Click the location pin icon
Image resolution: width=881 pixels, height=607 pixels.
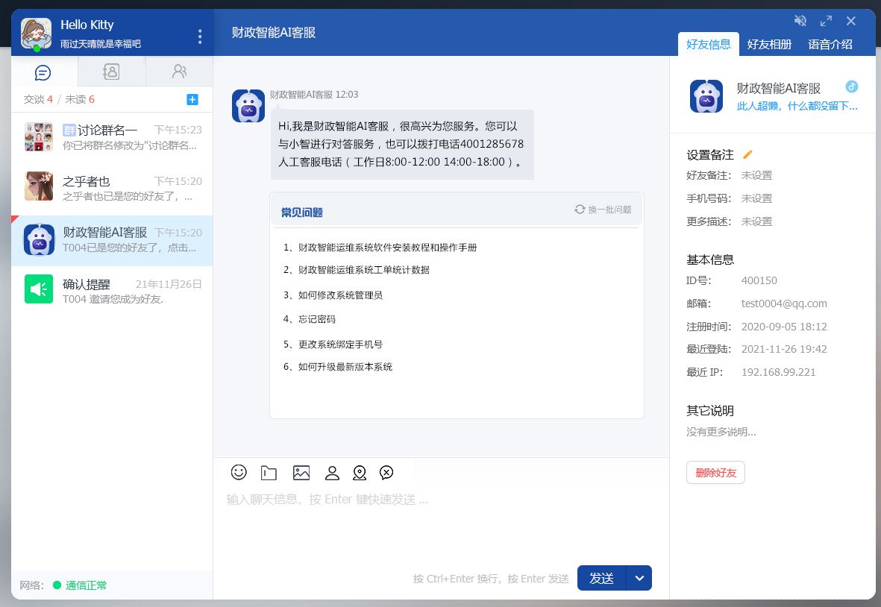360,473
